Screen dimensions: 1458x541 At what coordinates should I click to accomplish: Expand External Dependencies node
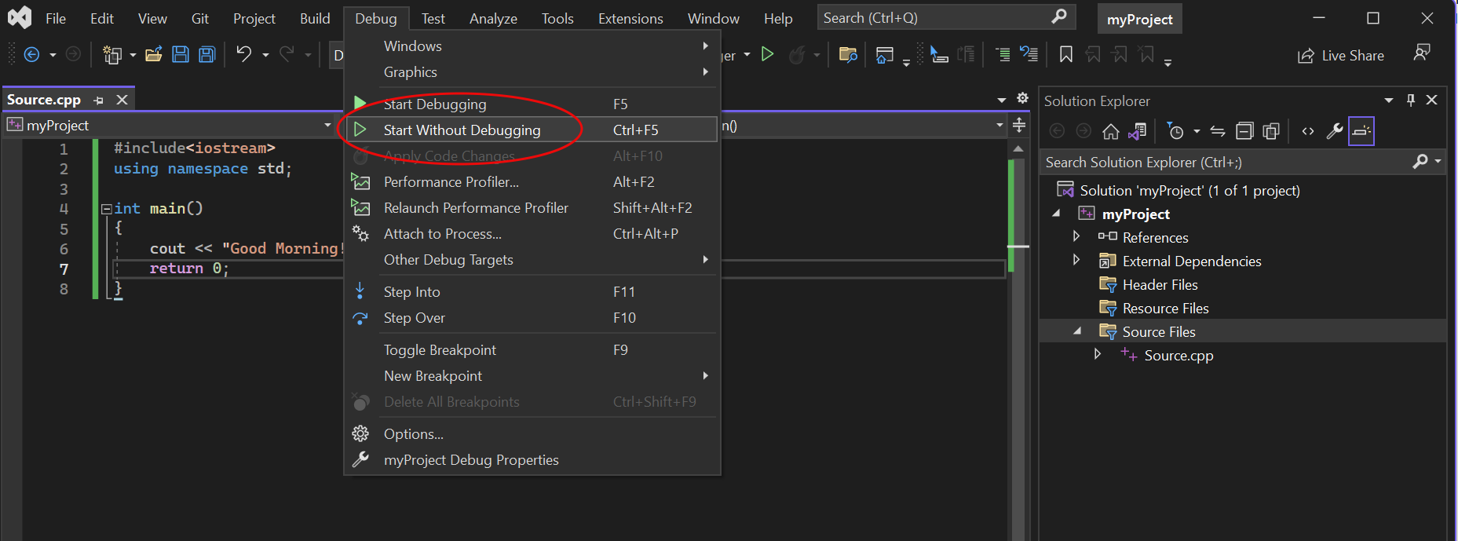[x=1076, y=260]
